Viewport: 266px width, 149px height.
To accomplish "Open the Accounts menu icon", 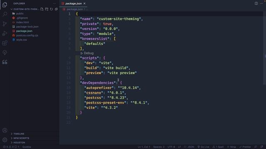I will click(5, 130).
